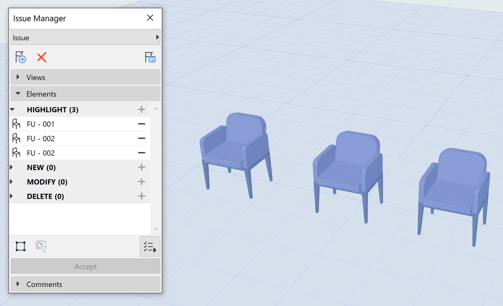Click the select elements frame icon
Image resolution: width=503 pixels, height=306 pixels.
[x=21, y=246]
